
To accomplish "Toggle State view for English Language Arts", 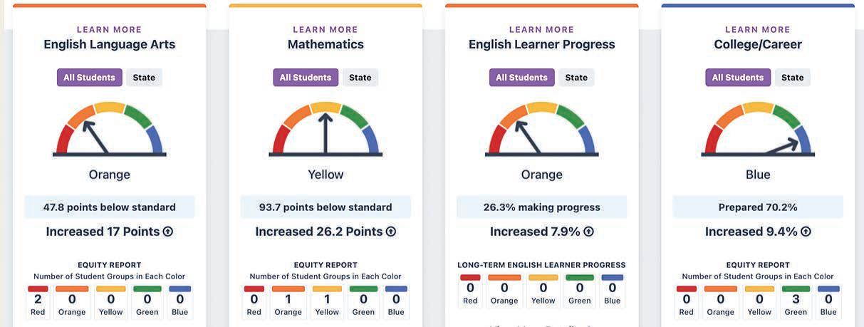I will (x=144, y=78).
